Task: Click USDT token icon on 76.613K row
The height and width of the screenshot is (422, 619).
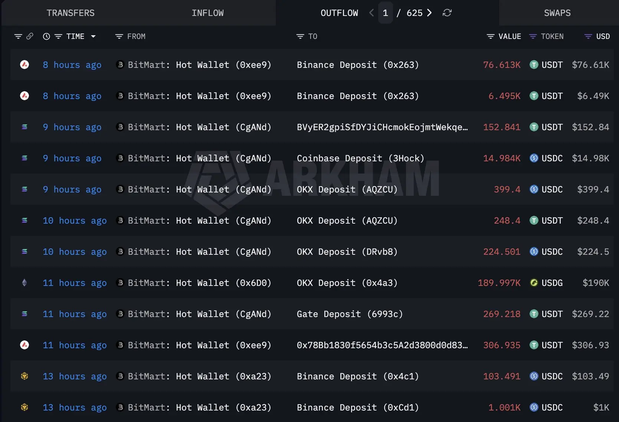Action: 534,65
